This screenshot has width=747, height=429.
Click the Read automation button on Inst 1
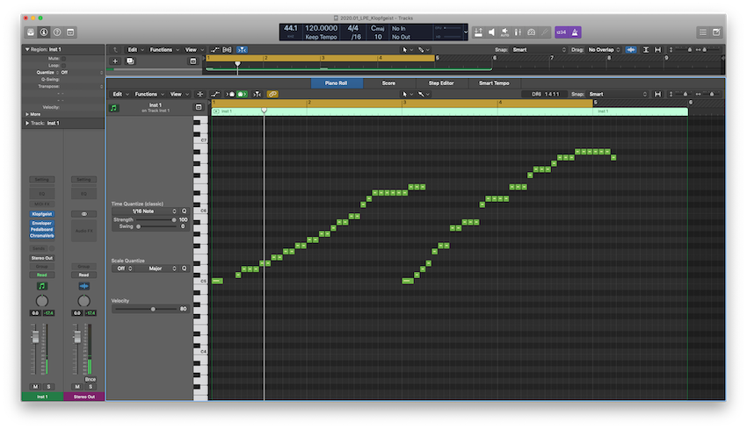coord(42,275)
